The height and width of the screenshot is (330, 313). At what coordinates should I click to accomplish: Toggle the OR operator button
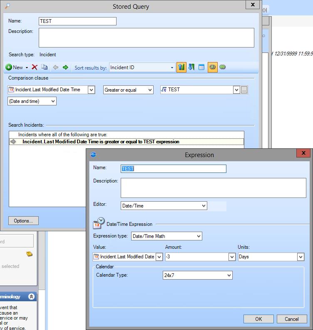pos(223,67)
